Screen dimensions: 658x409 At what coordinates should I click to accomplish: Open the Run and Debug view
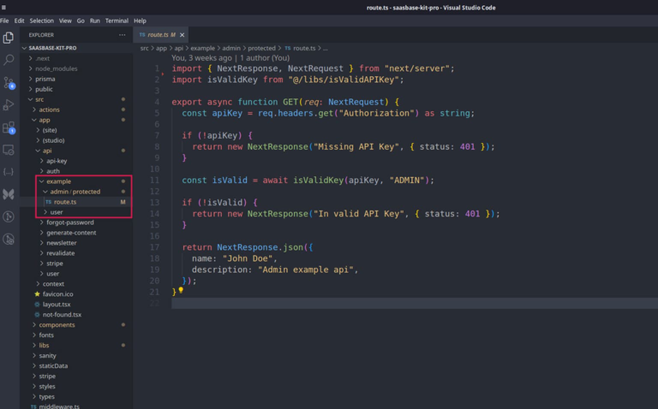click(8, 105)
